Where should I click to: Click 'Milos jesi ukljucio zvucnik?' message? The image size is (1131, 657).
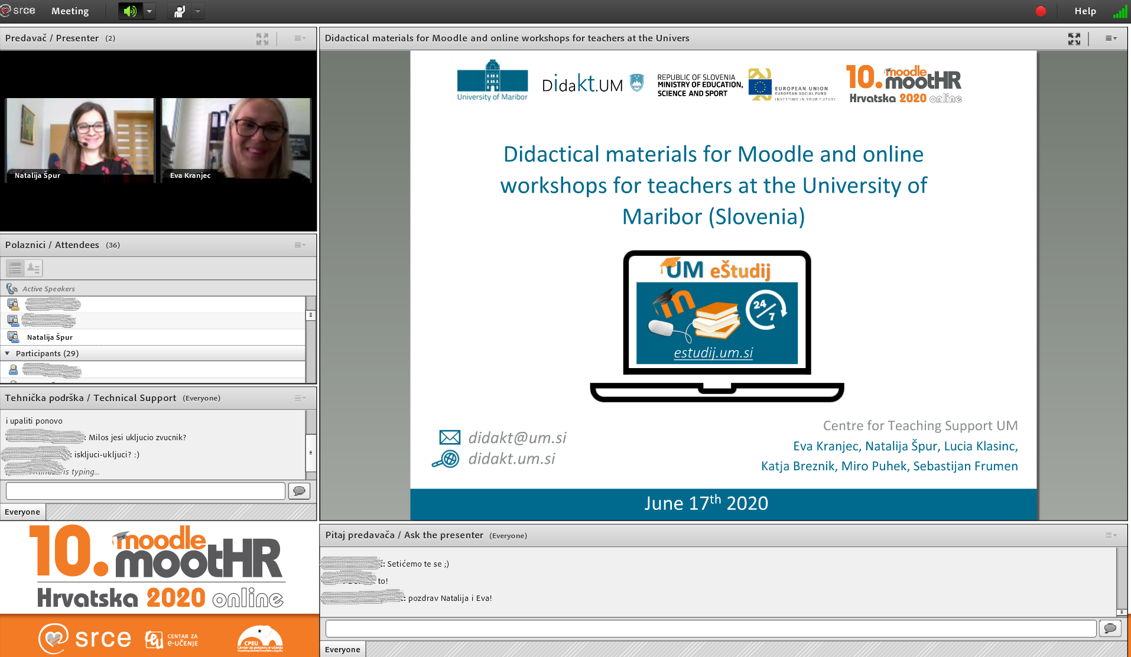tap(137, 437)
